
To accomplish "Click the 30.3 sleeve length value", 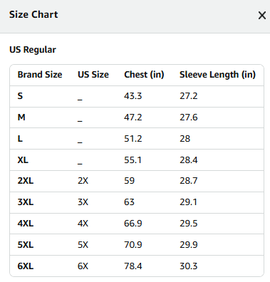I will [189, 266].
